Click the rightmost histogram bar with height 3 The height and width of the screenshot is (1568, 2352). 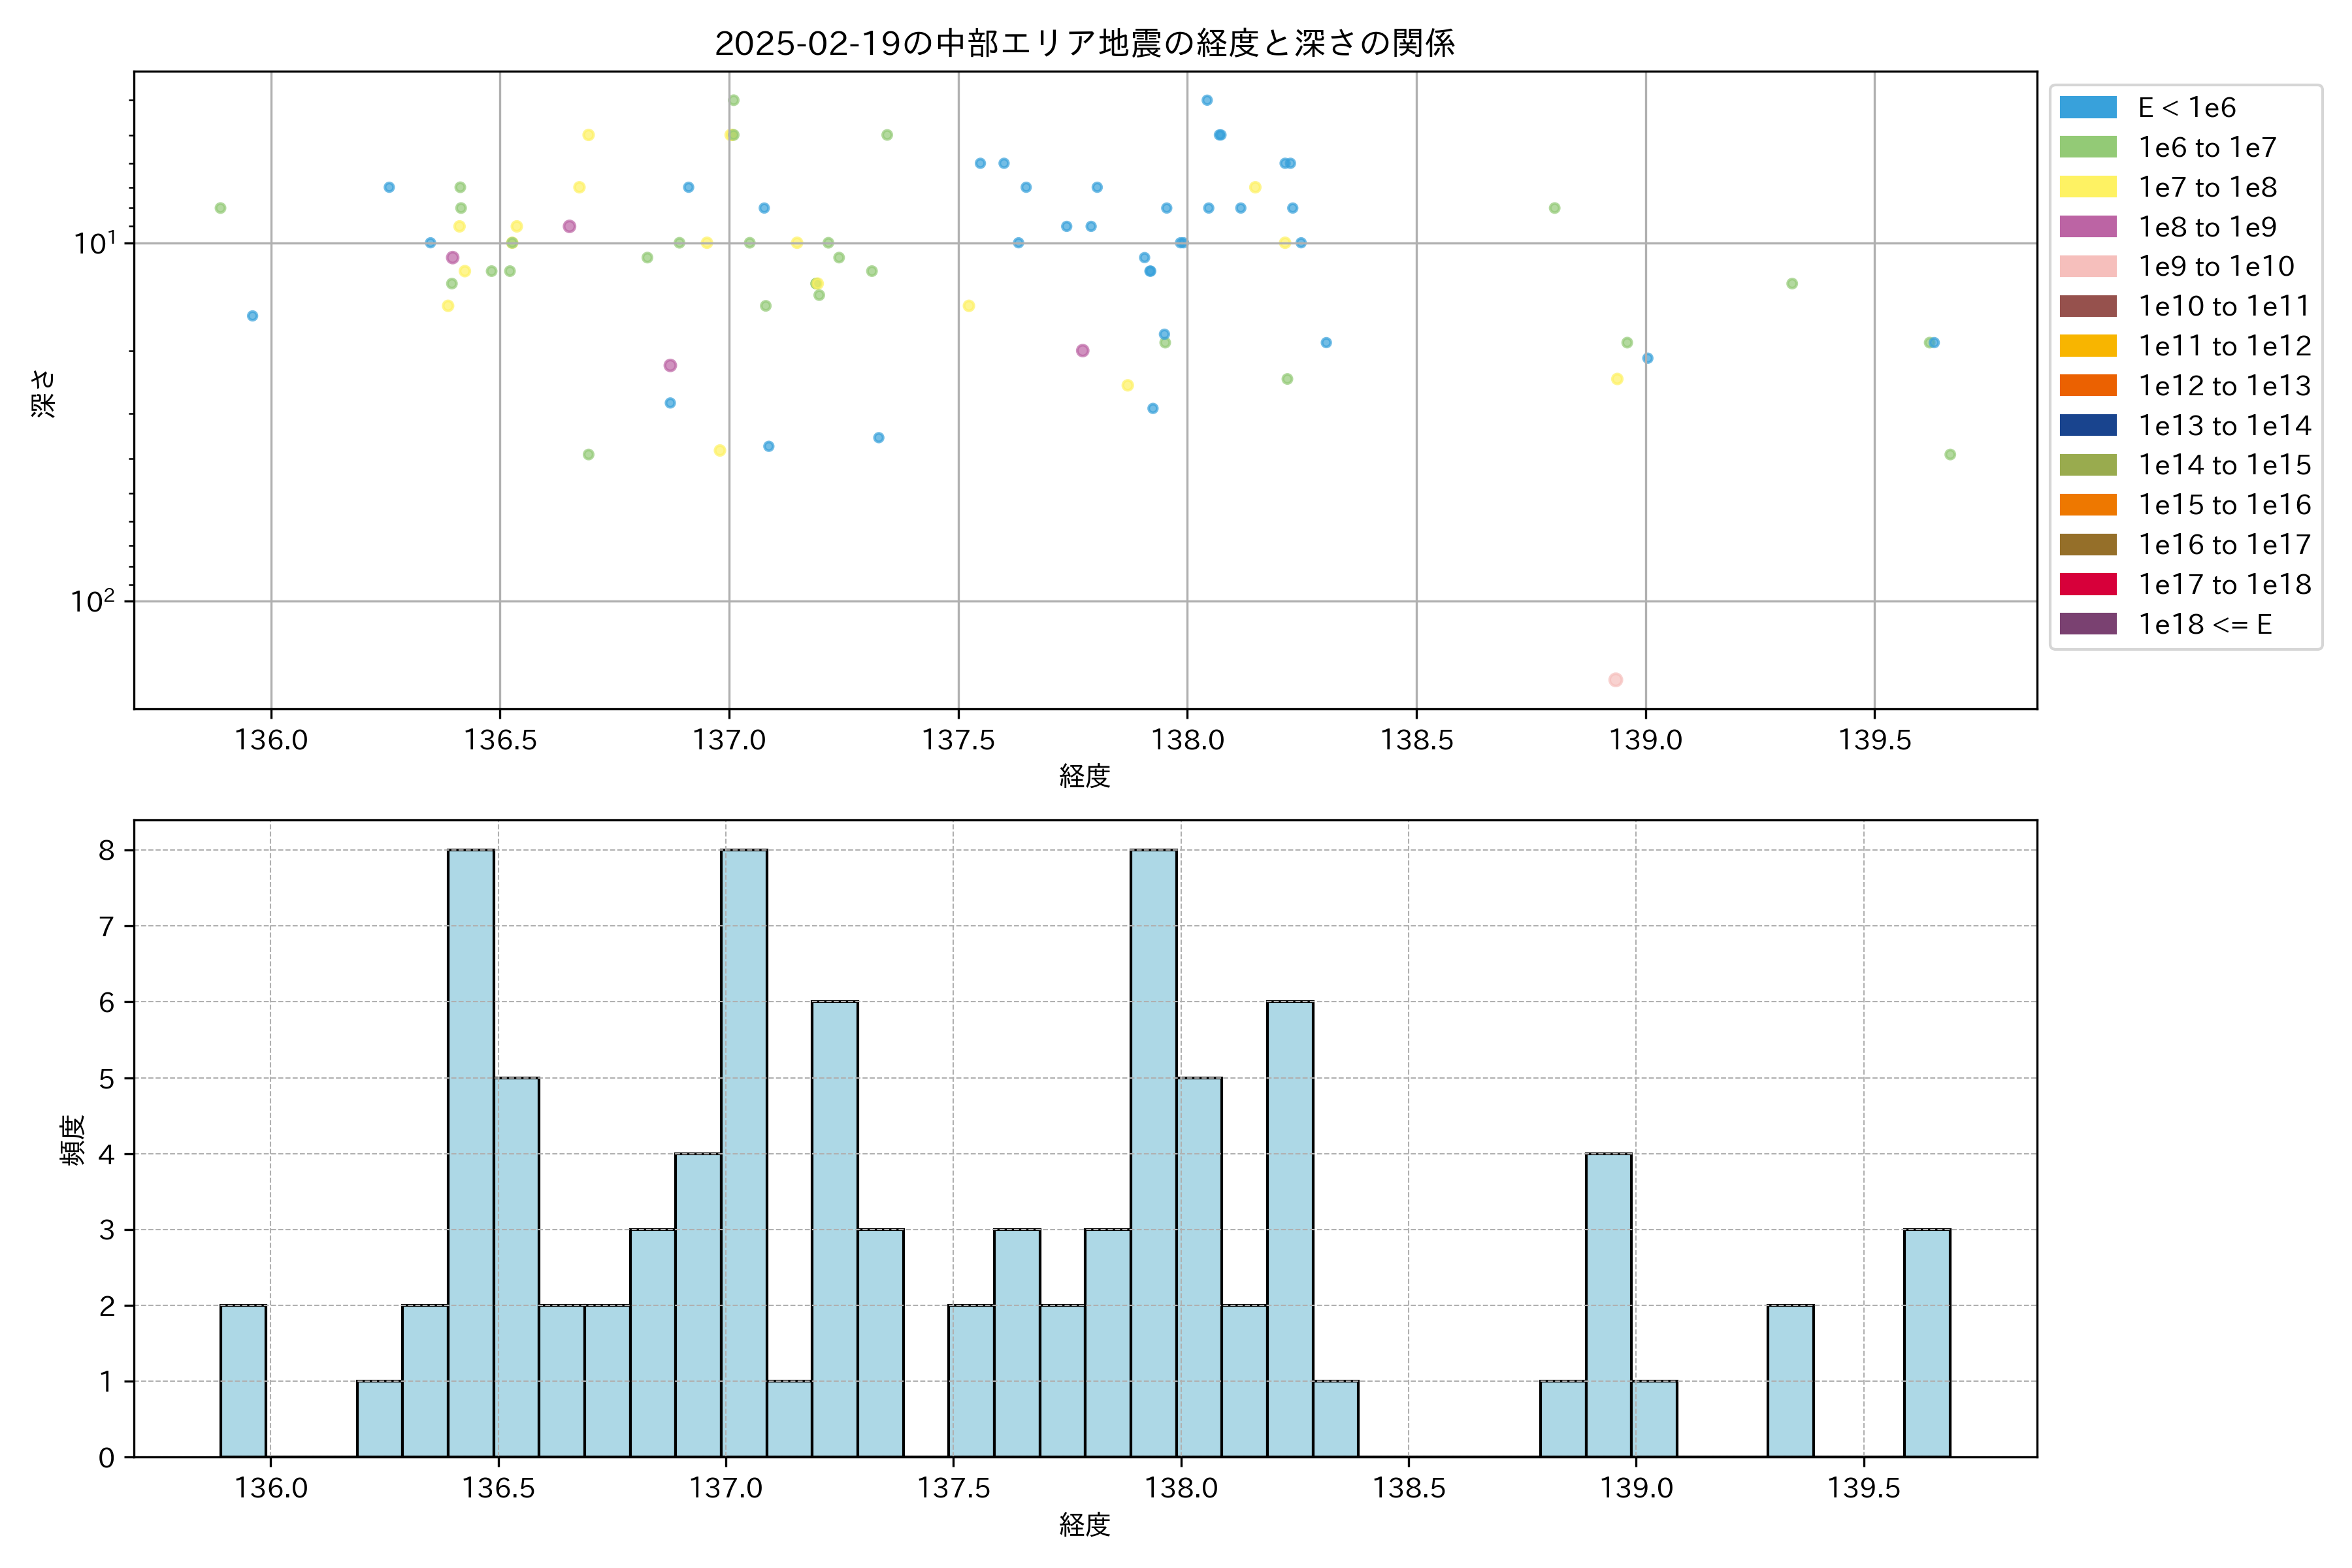click(x=1927, y=1343)
